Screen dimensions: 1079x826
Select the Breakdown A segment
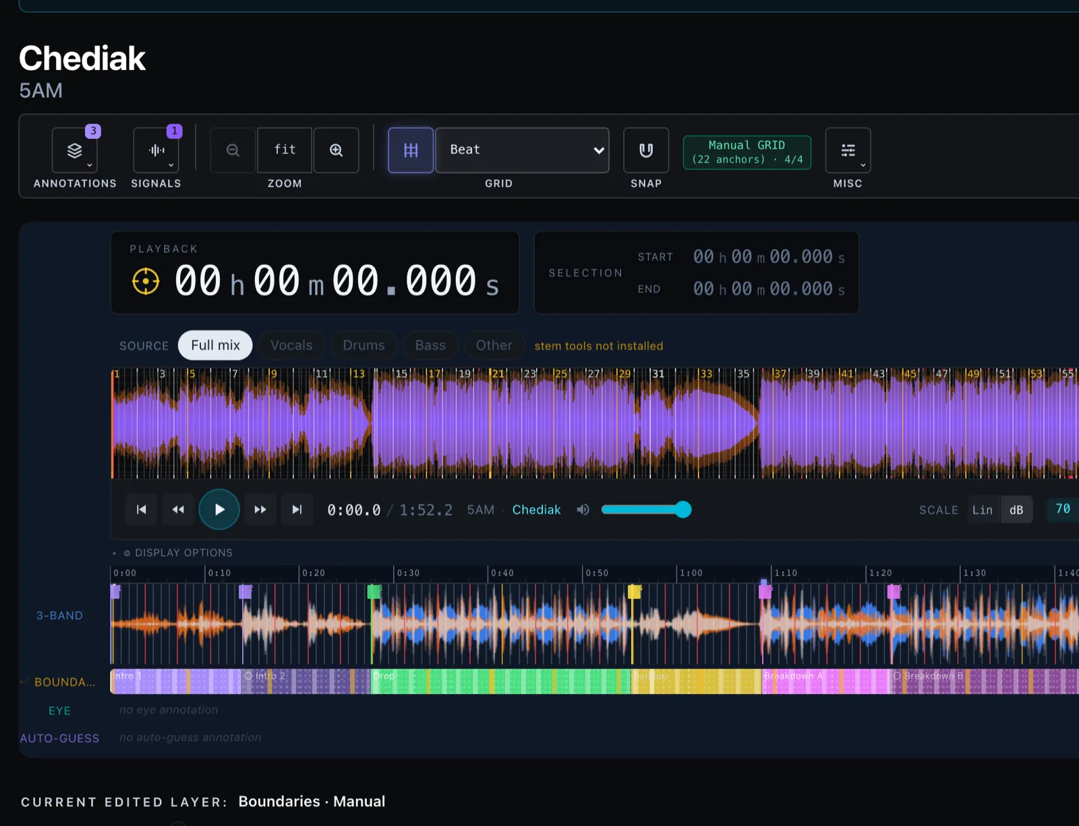click(x=826, y=682)
